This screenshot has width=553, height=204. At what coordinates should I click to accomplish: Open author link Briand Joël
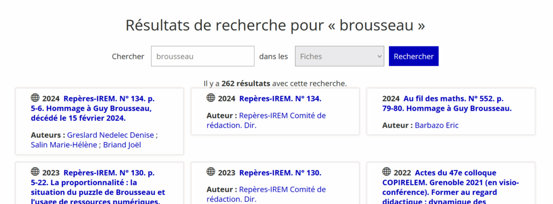coord(122,145)
